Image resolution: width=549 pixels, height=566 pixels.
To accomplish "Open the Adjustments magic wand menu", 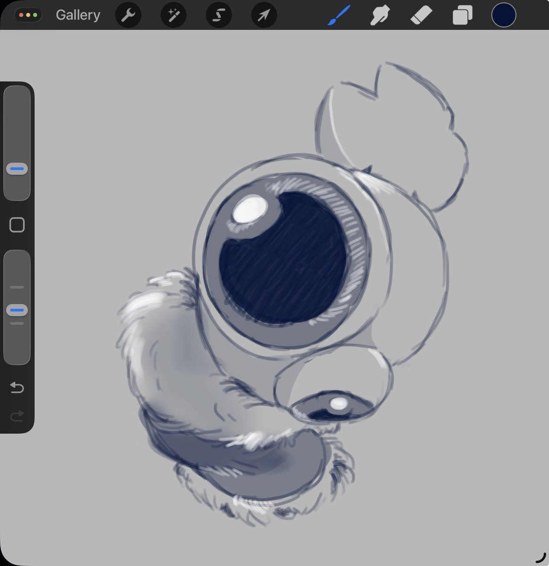I will point(174,16).
